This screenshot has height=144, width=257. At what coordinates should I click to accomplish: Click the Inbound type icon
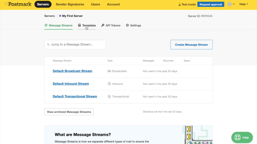(x=109, y=83)
